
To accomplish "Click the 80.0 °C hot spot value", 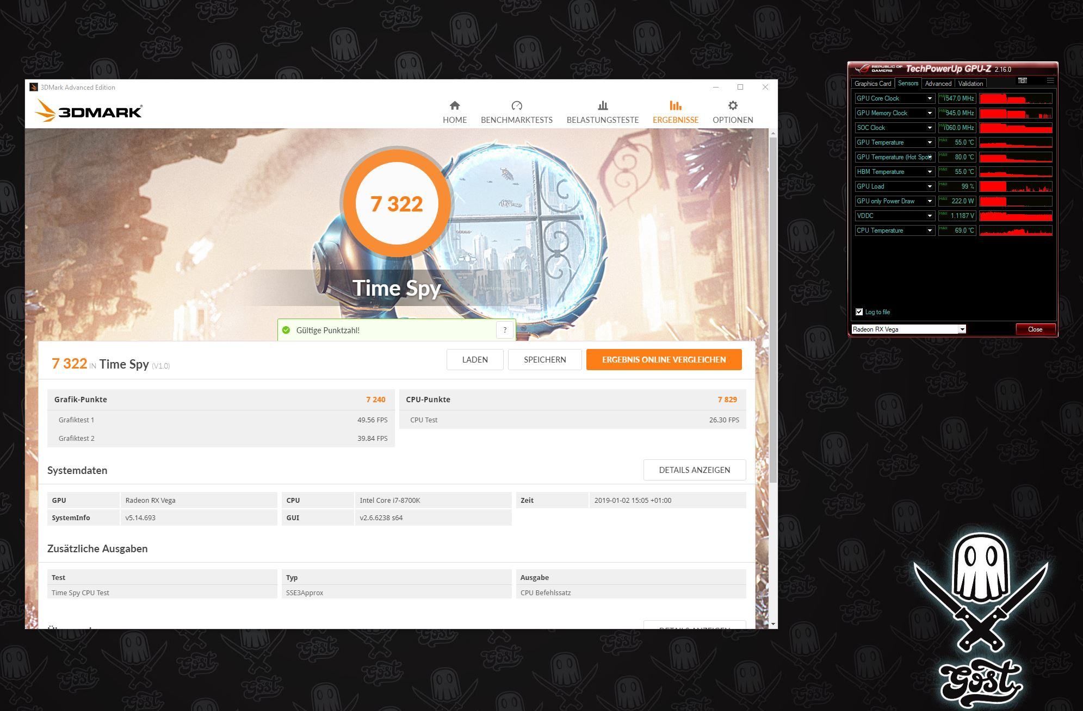I will point(957,157).
